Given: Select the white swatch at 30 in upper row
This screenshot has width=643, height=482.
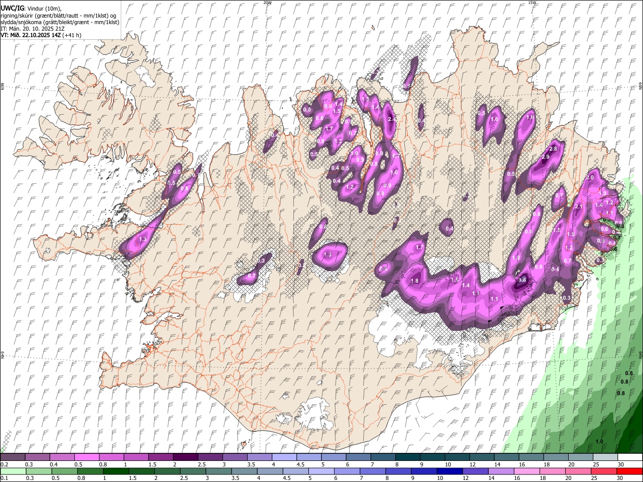Looking at the screenshot, I should pos(630,457).
